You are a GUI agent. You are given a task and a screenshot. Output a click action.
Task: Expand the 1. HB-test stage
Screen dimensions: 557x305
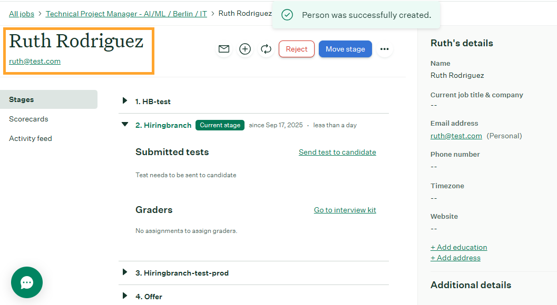pos(125,101)
